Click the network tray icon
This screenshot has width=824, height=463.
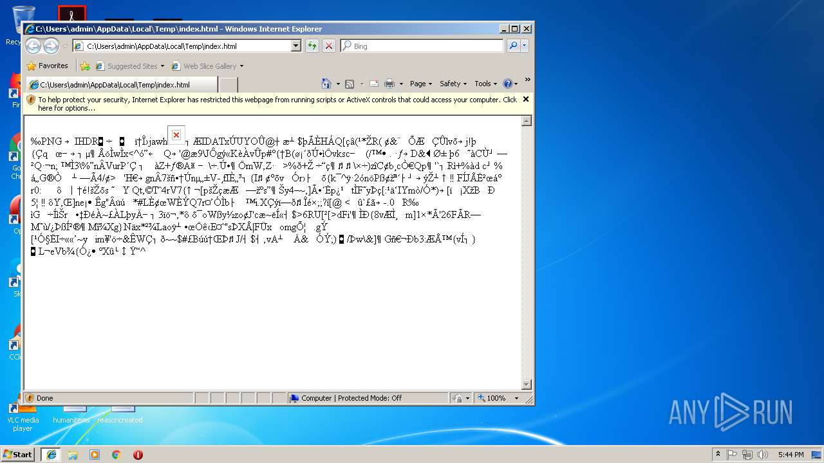pyautogui.click(x=747, y=454)
